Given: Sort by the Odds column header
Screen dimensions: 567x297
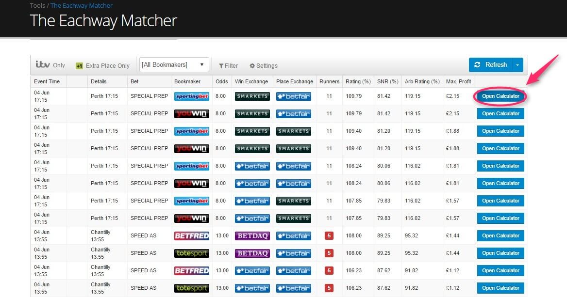Looking at the screenshot, I should [x=222, y=81].
